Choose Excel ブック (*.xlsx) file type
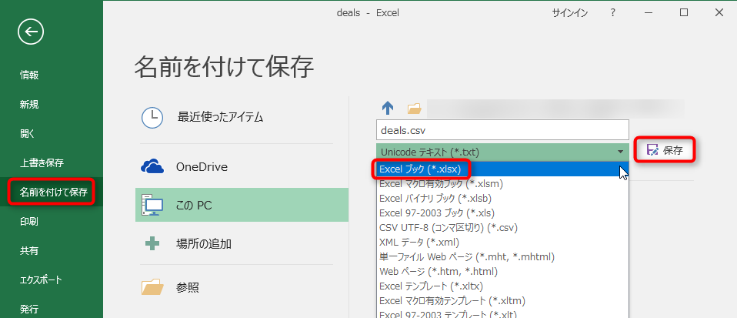 tap(502, 169)
